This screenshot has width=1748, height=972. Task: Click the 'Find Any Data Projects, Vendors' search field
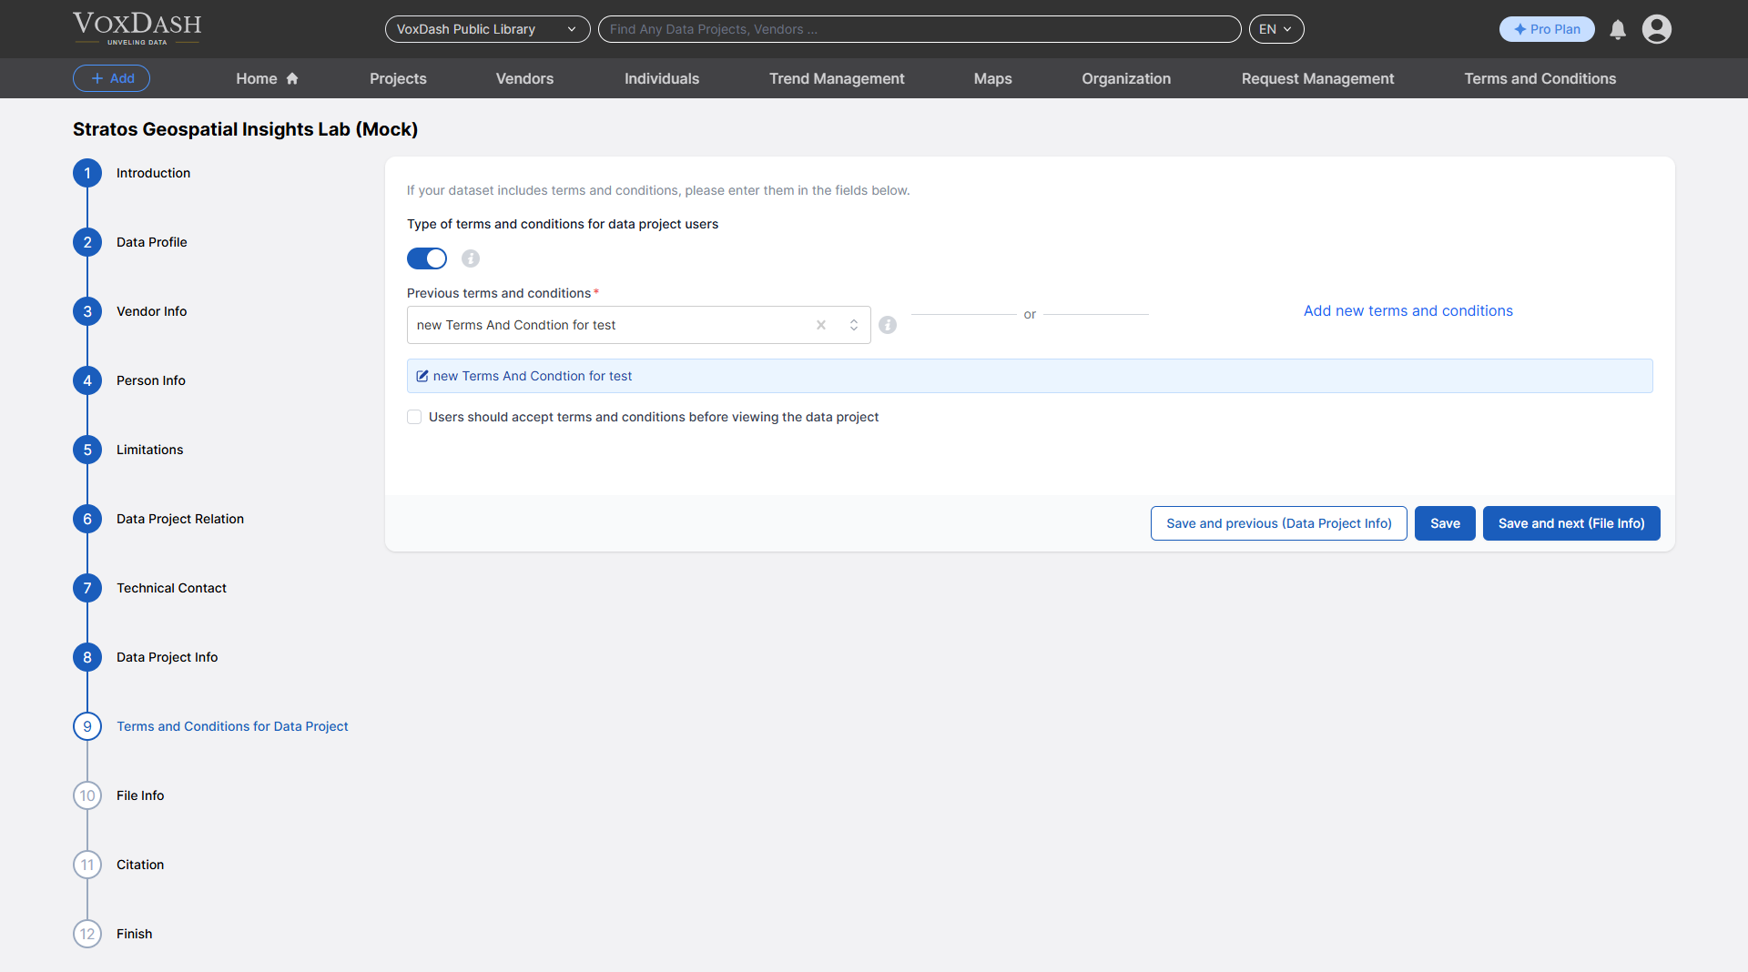(x=919, y=29)
